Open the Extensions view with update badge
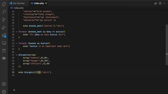The height and width of the screenshot is (94, 168). click(x=4, y=35)
